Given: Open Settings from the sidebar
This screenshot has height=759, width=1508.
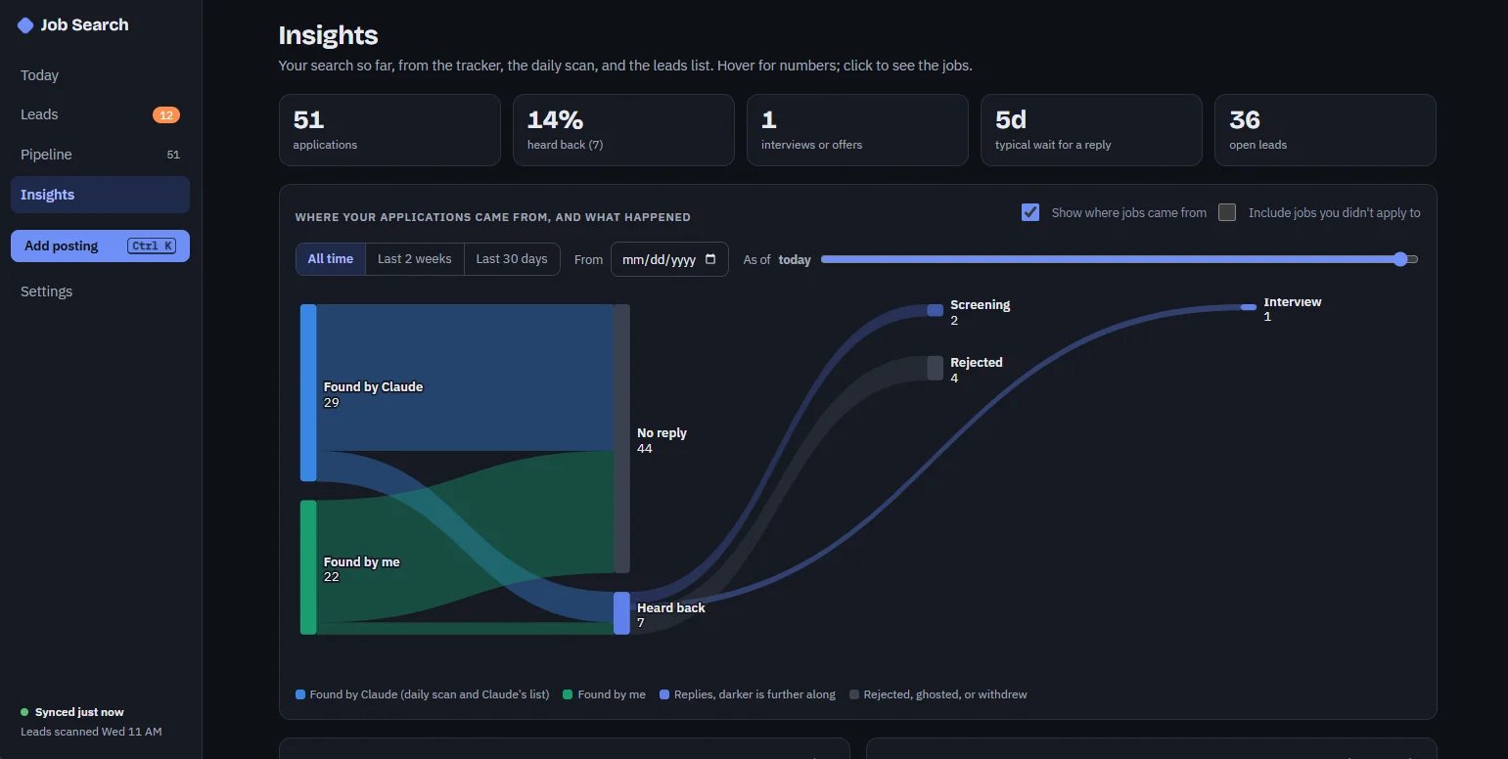Looking at the screenshot, I should [x=100, y=291].
